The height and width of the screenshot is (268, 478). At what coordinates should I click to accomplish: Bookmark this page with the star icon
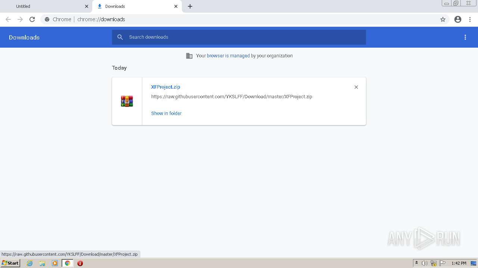[x=443, y=19]
